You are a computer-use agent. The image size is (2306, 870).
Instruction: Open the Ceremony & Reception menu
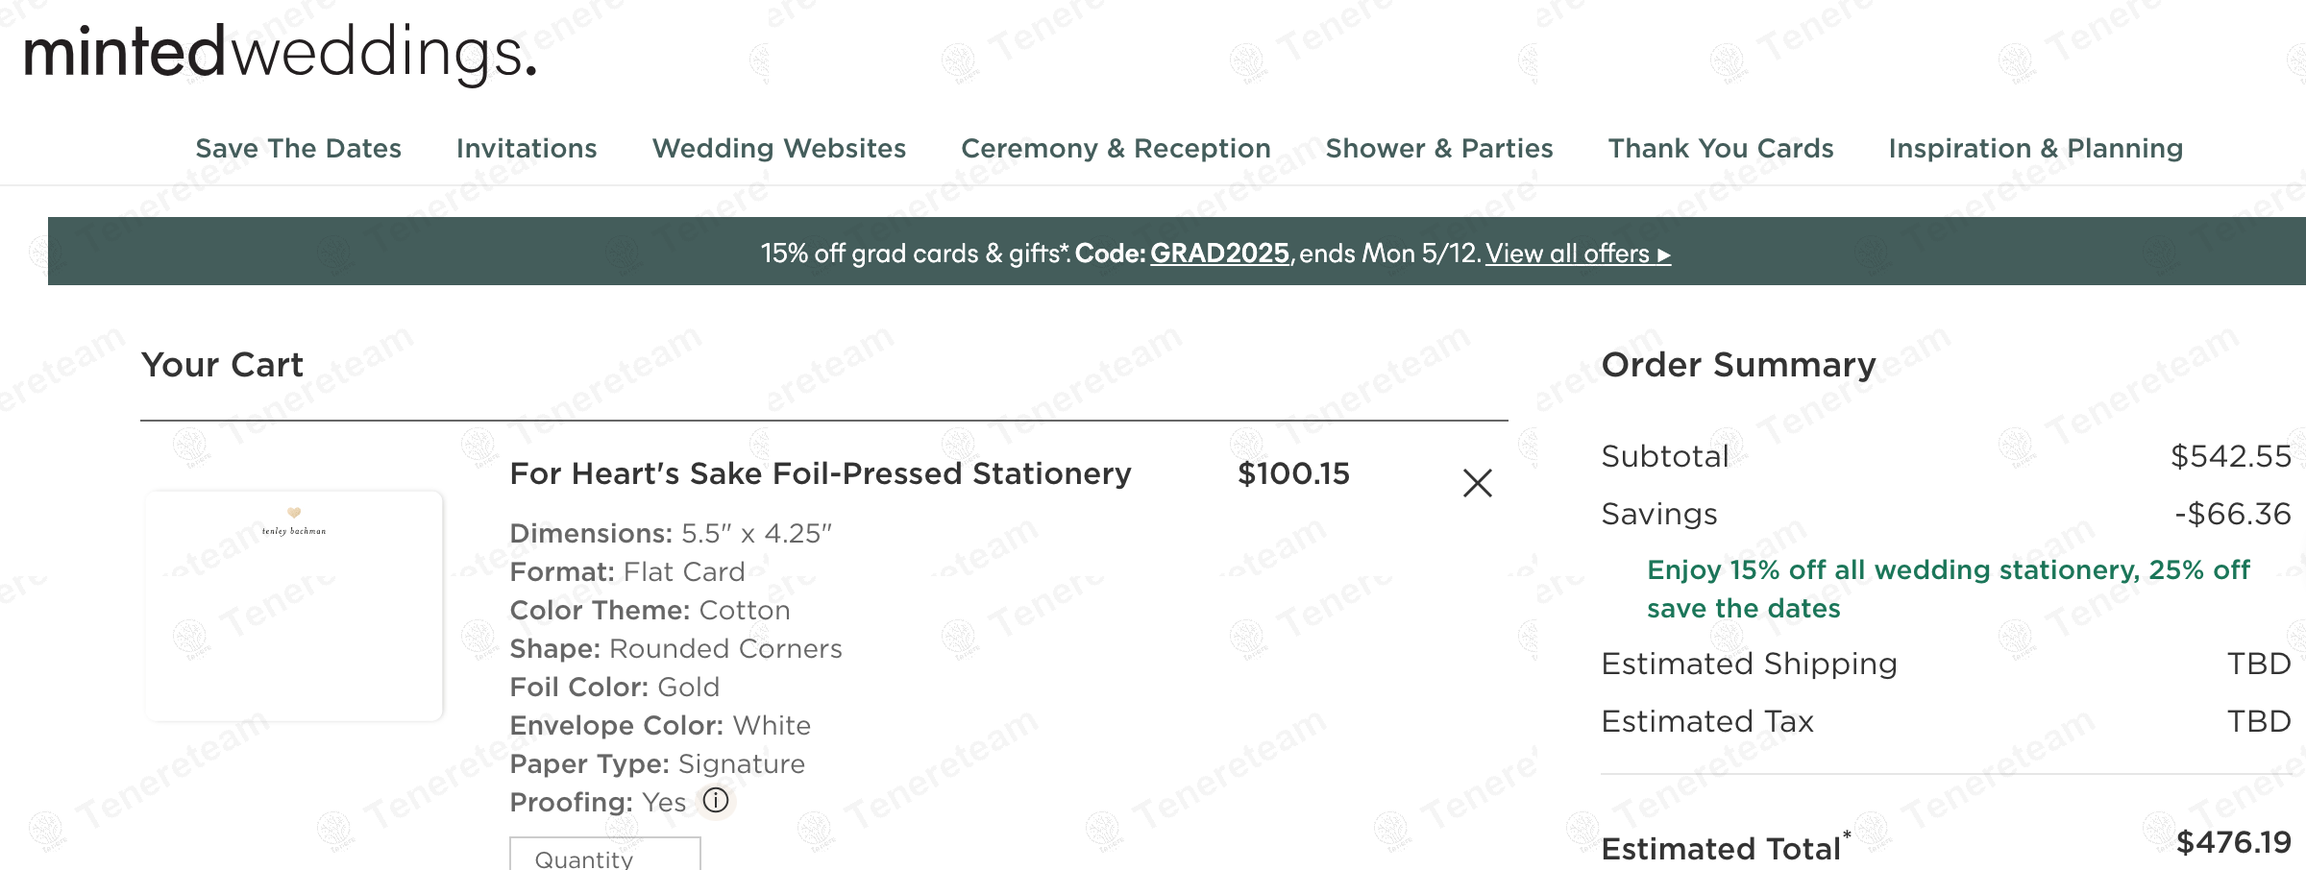point(1116,149)
